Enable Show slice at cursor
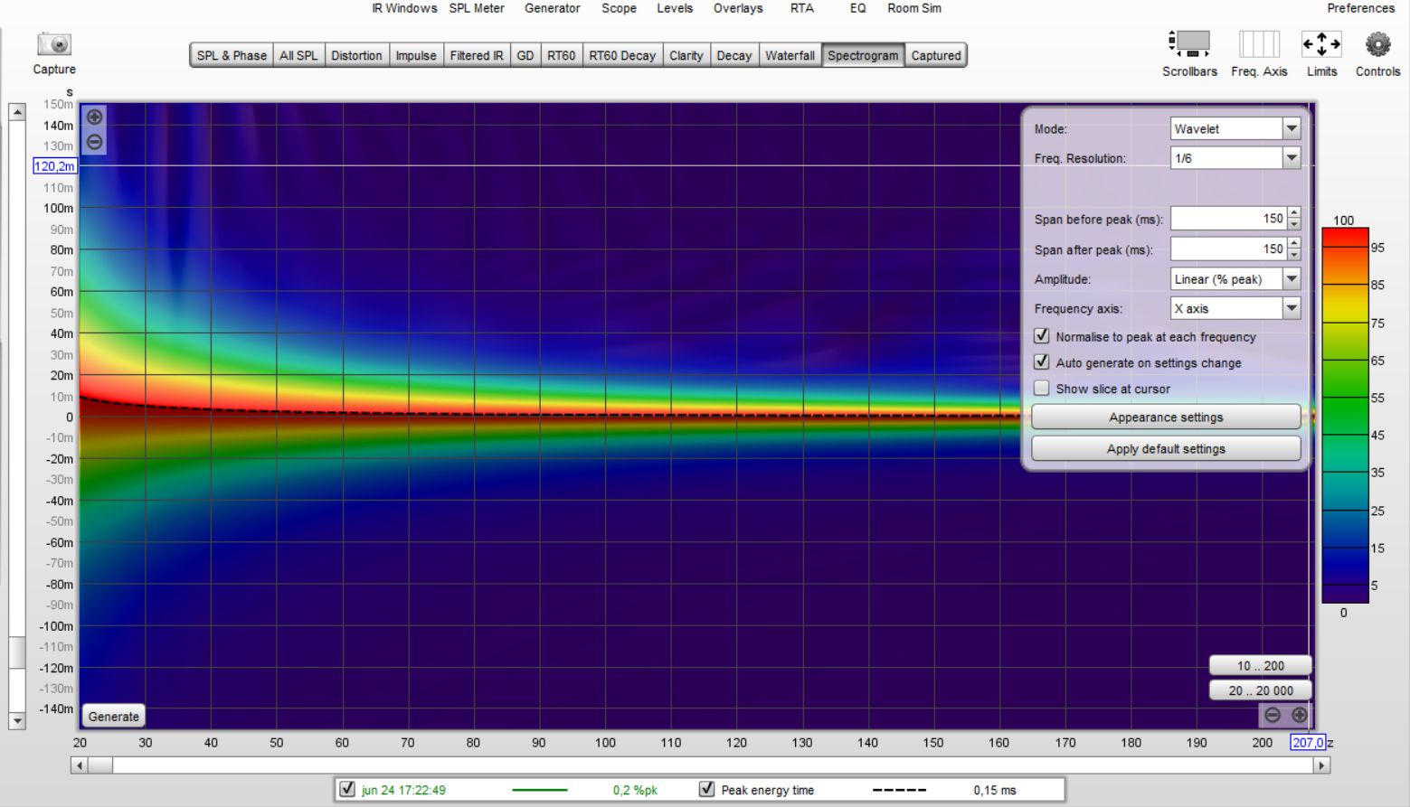This screenshot has height=807, width=1410. [1042, 389]
